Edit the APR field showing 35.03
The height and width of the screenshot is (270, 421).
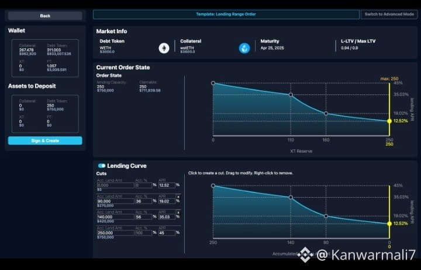[167, 217]
